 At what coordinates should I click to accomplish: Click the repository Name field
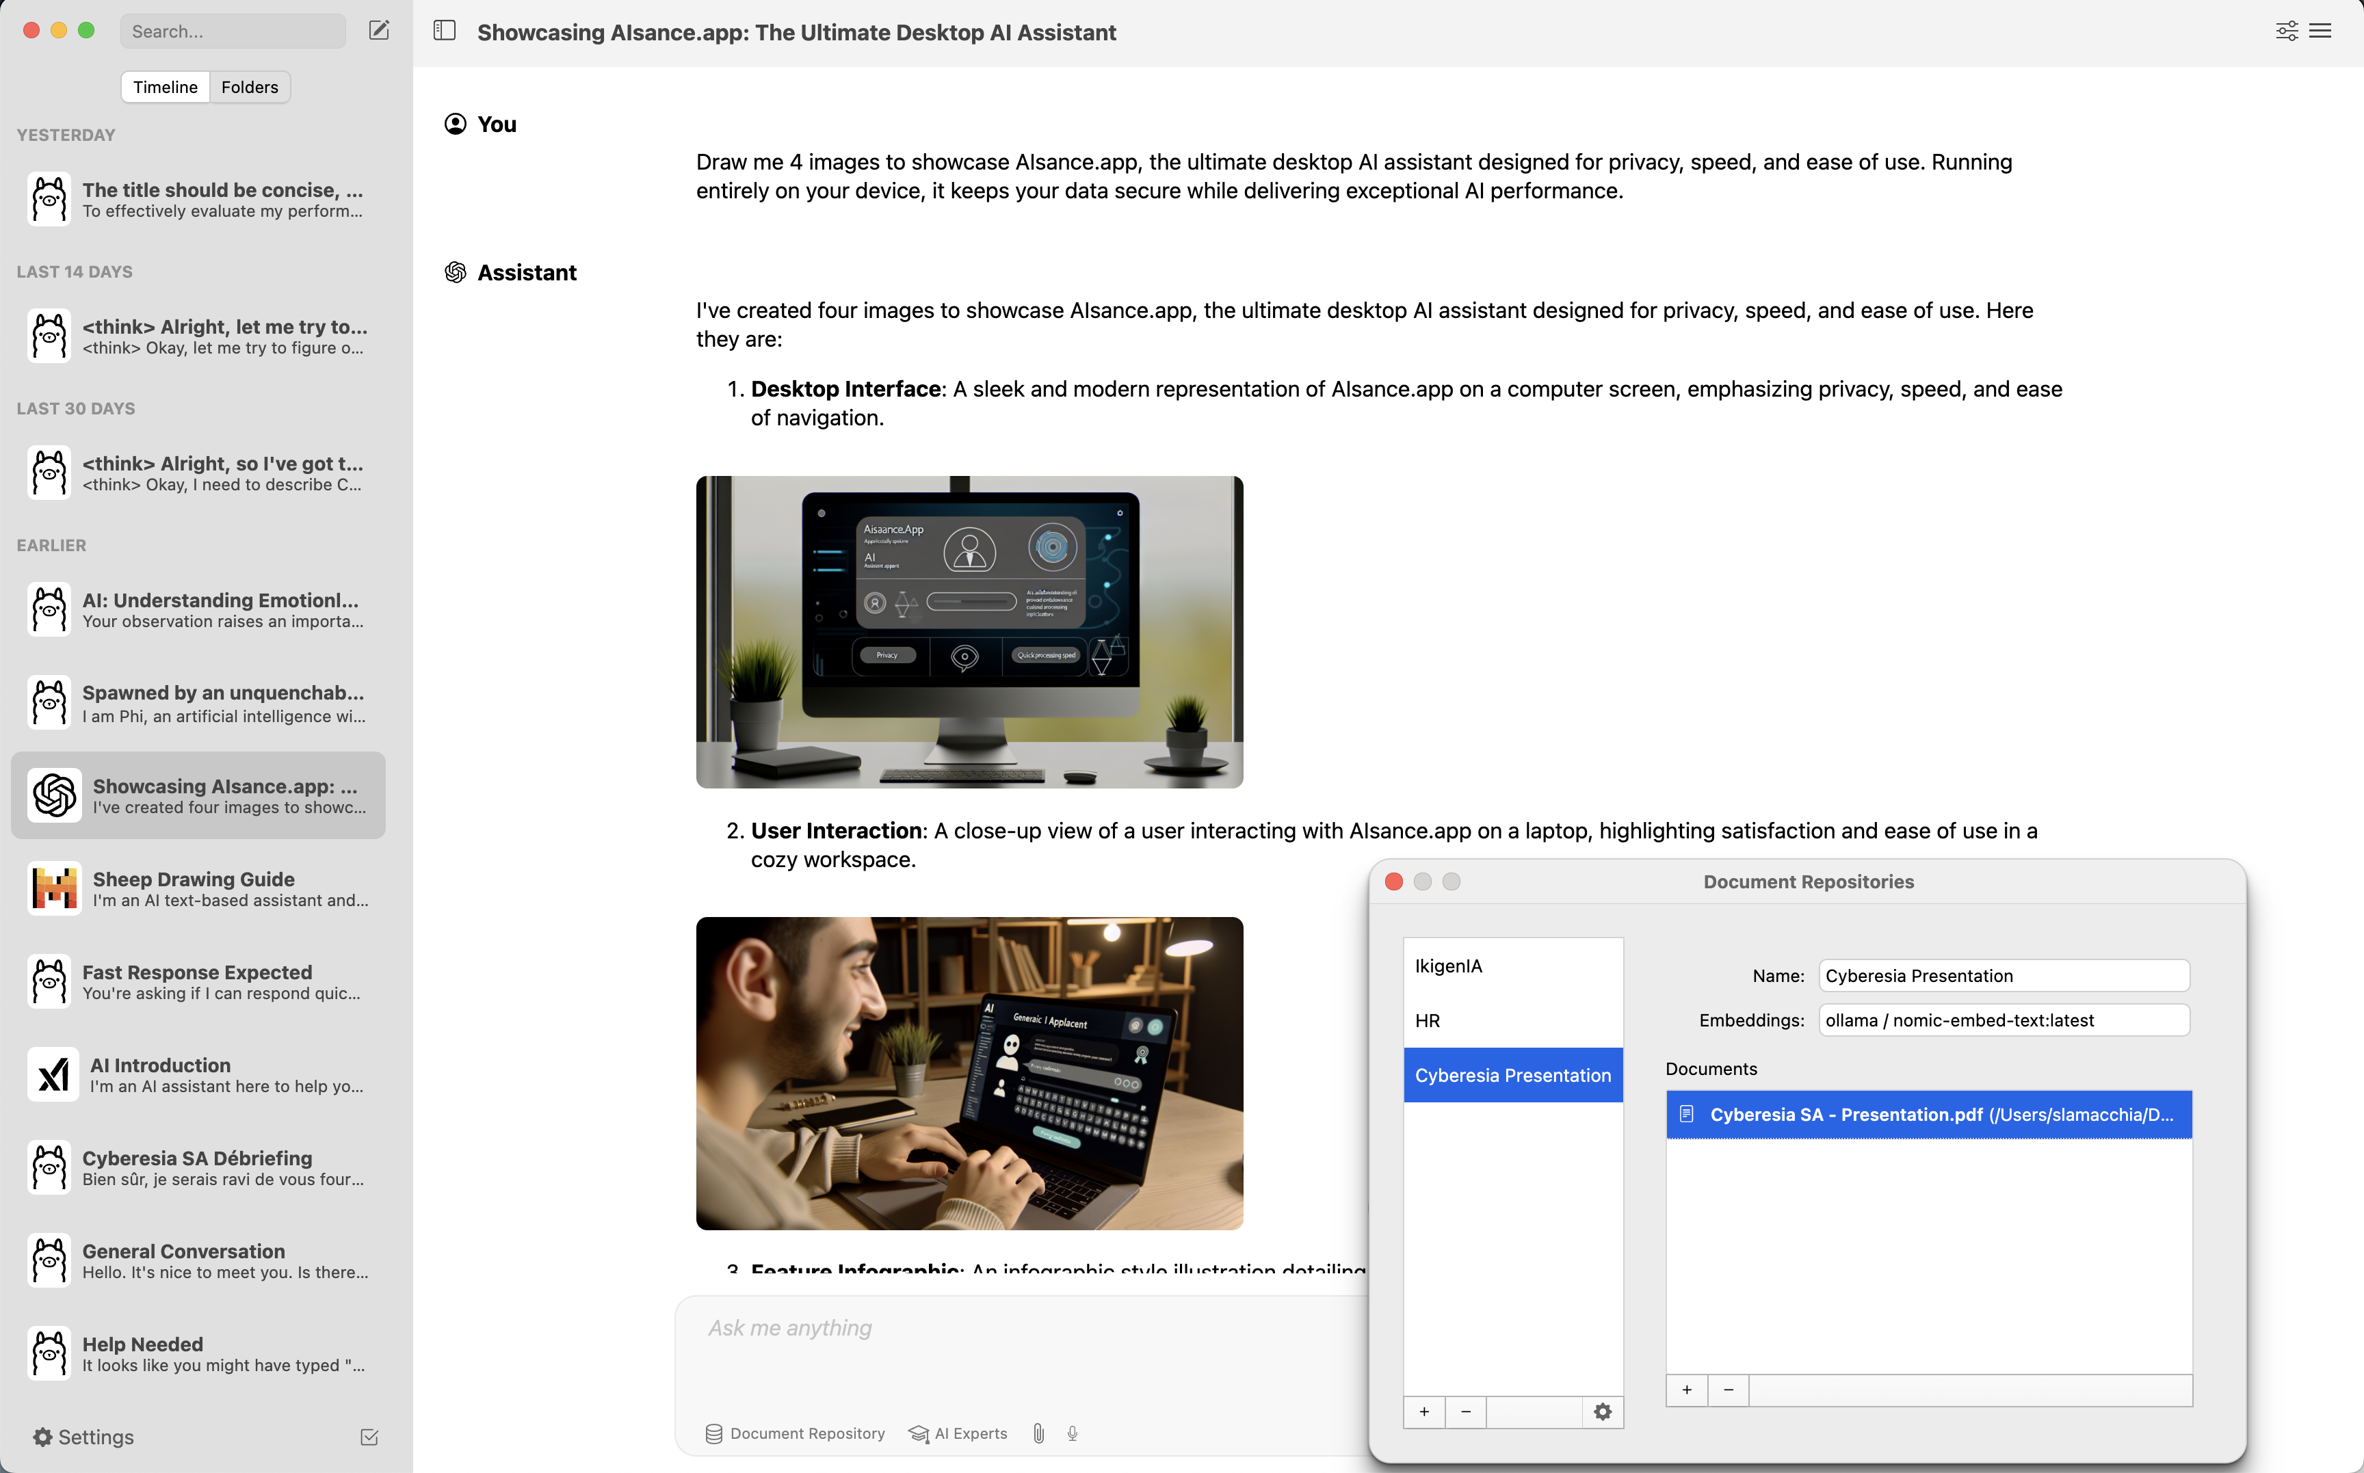point(2004,975)
